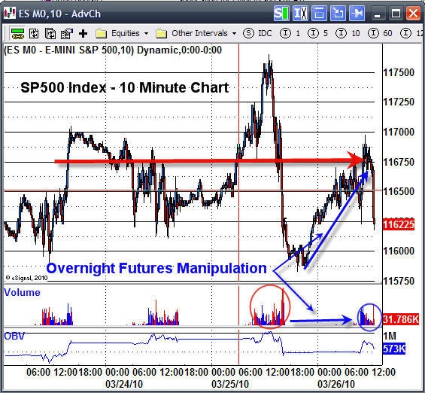Image resolution: width=425 pixels, height=393 pixels.
Task: Click the single refresh page icon
Action: pos(34,34)
